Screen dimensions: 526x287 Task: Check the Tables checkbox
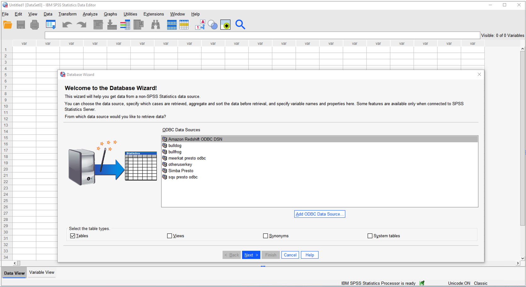(73, 236)
